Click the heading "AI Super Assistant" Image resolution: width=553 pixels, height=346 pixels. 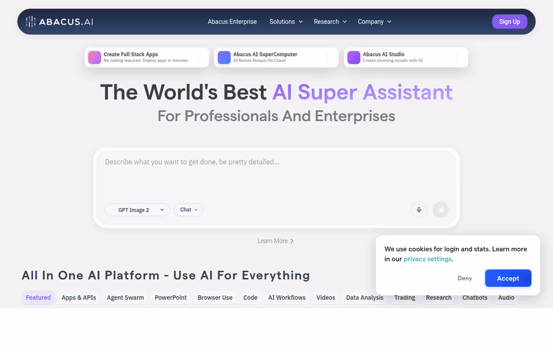(x=363, y=92)
